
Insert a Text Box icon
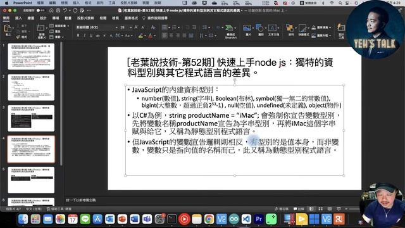coord(272,28)
